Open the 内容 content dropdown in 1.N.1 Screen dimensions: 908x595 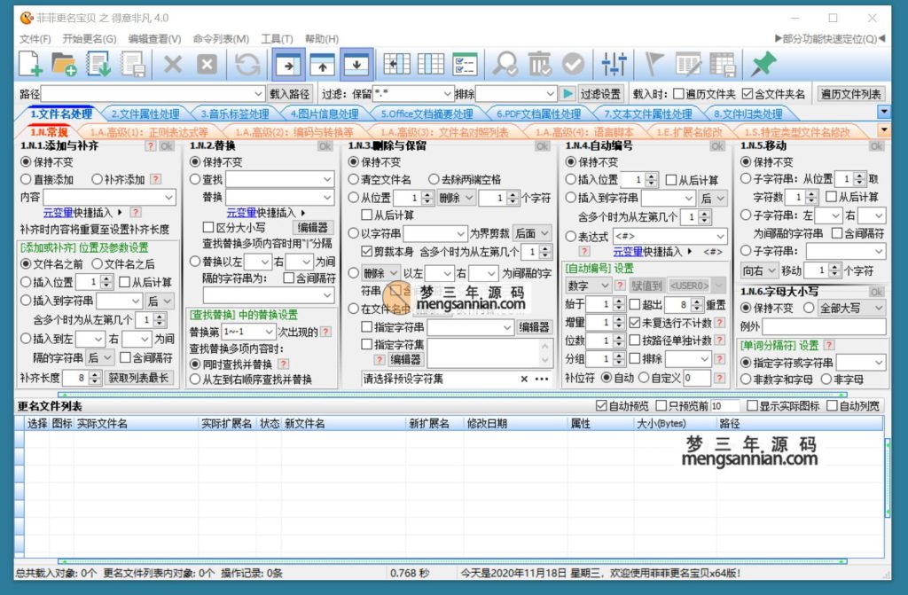point(169,198)
